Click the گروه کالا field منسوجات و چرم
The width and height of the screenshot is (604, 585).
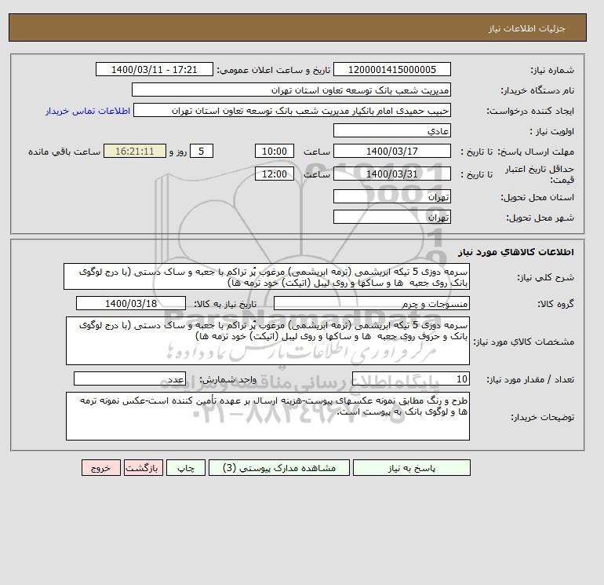pos(371,303)
